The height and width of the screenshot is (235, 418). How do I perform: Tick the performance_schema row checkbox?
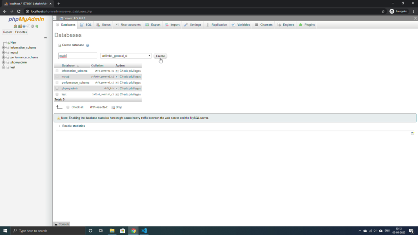pyautogui.click(x=57, y=82)
